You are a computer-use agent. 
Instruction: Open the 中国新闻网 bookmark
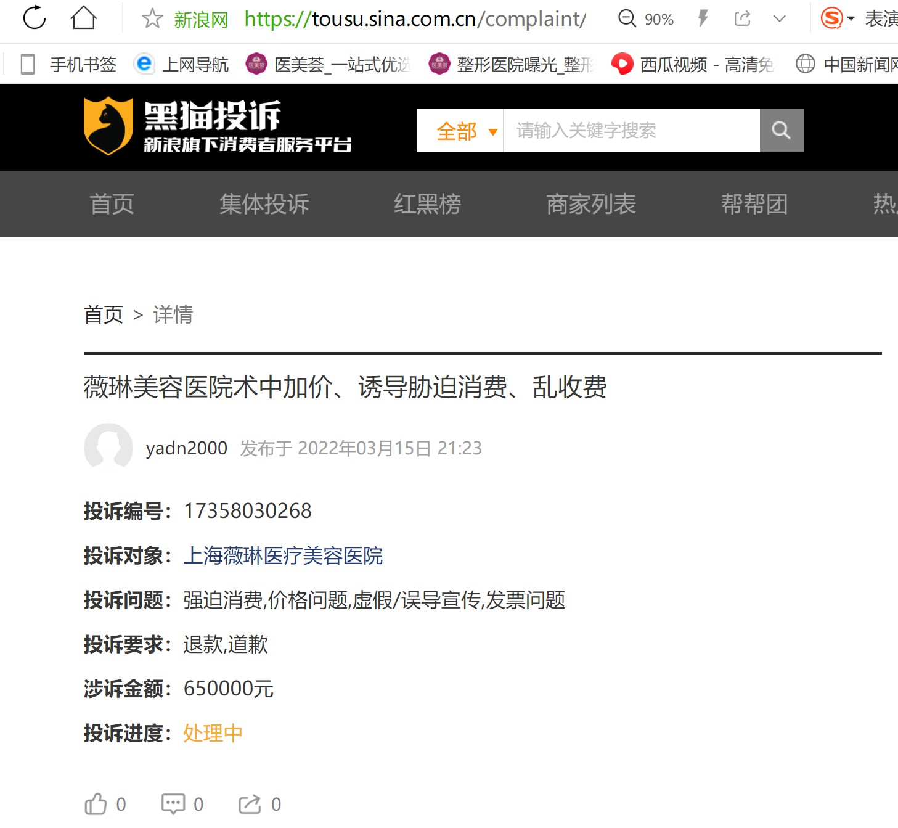(x=846, y=64)
